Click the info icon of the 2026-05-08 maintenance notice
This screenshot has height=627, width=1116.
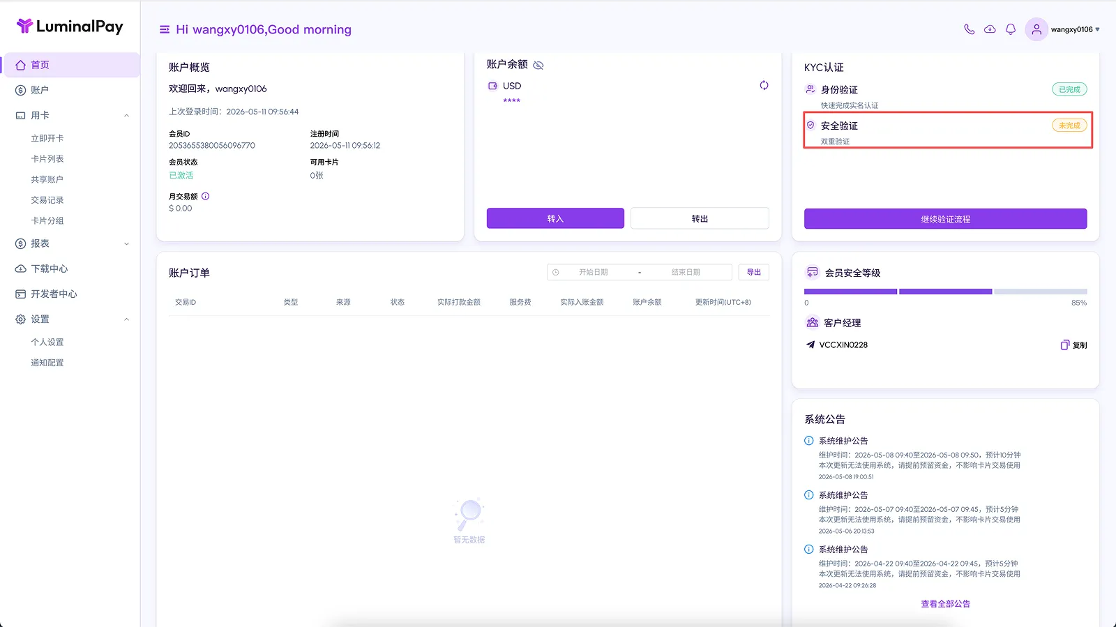809,441
